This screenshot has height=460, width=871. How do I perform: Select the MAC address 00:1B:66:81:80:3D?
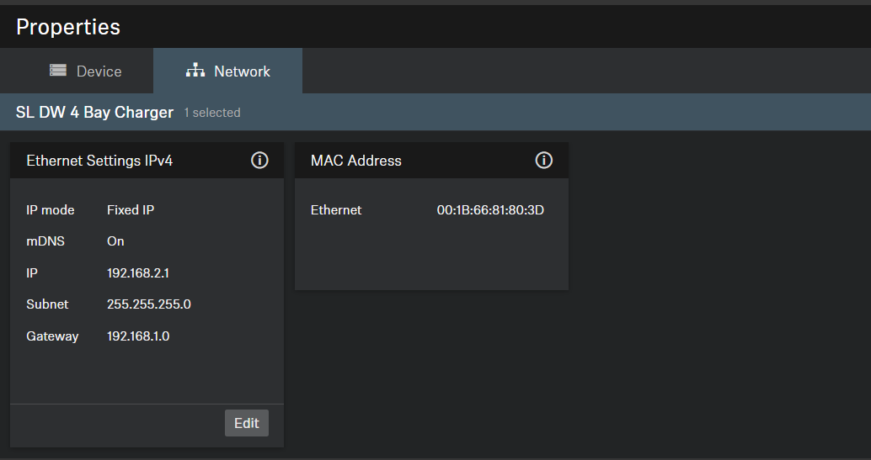pyautogui.click(x=490, y=210)
